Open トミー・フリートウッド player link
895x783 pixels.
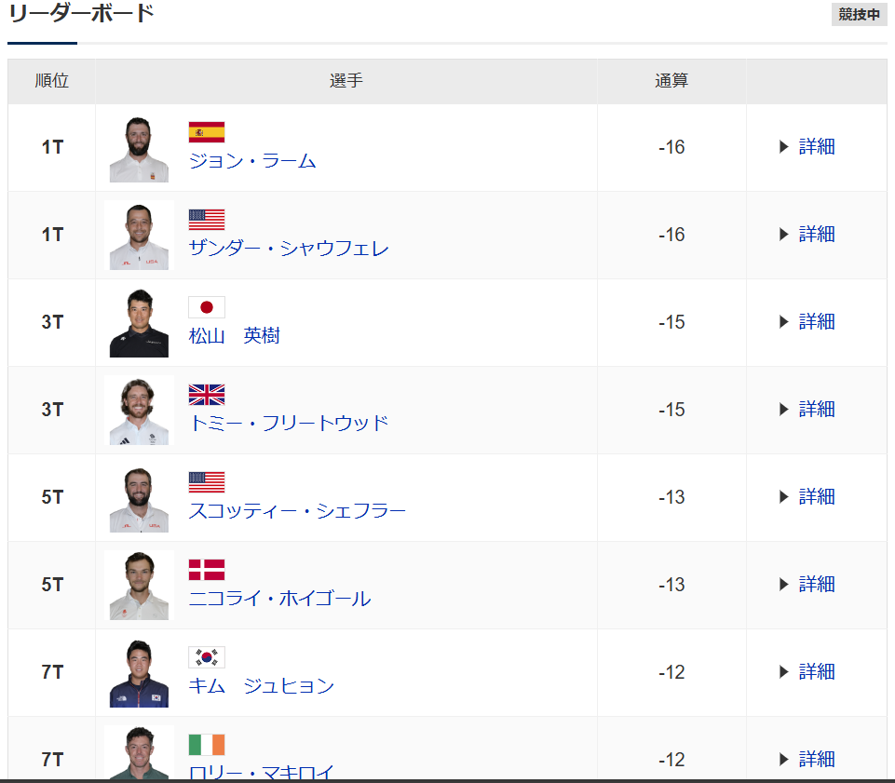click(289, 424)
